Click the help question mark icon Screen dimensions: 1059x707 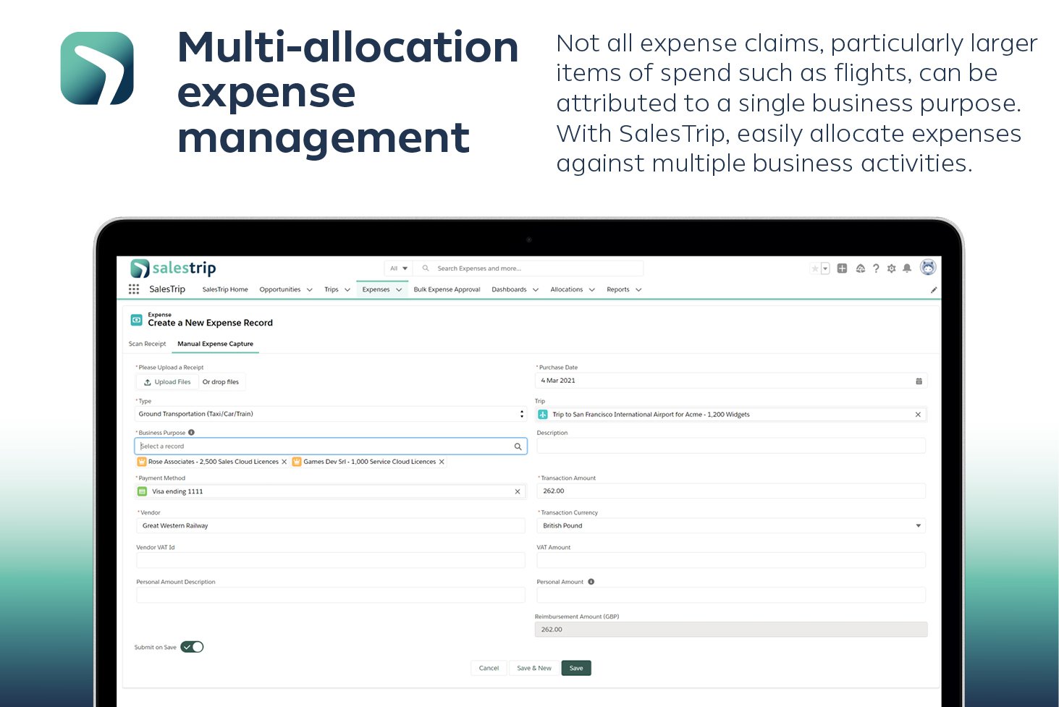tap(876, 268)
